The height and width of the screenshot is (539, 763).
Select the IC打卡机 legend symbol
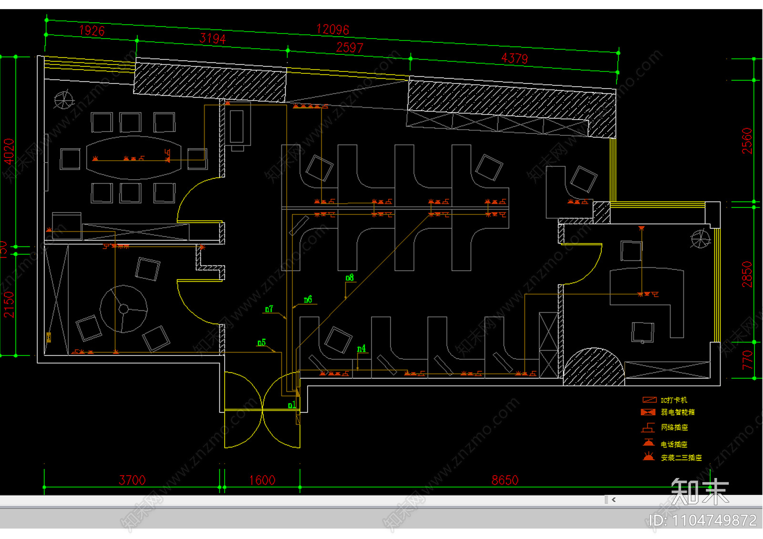coord(650,400)
